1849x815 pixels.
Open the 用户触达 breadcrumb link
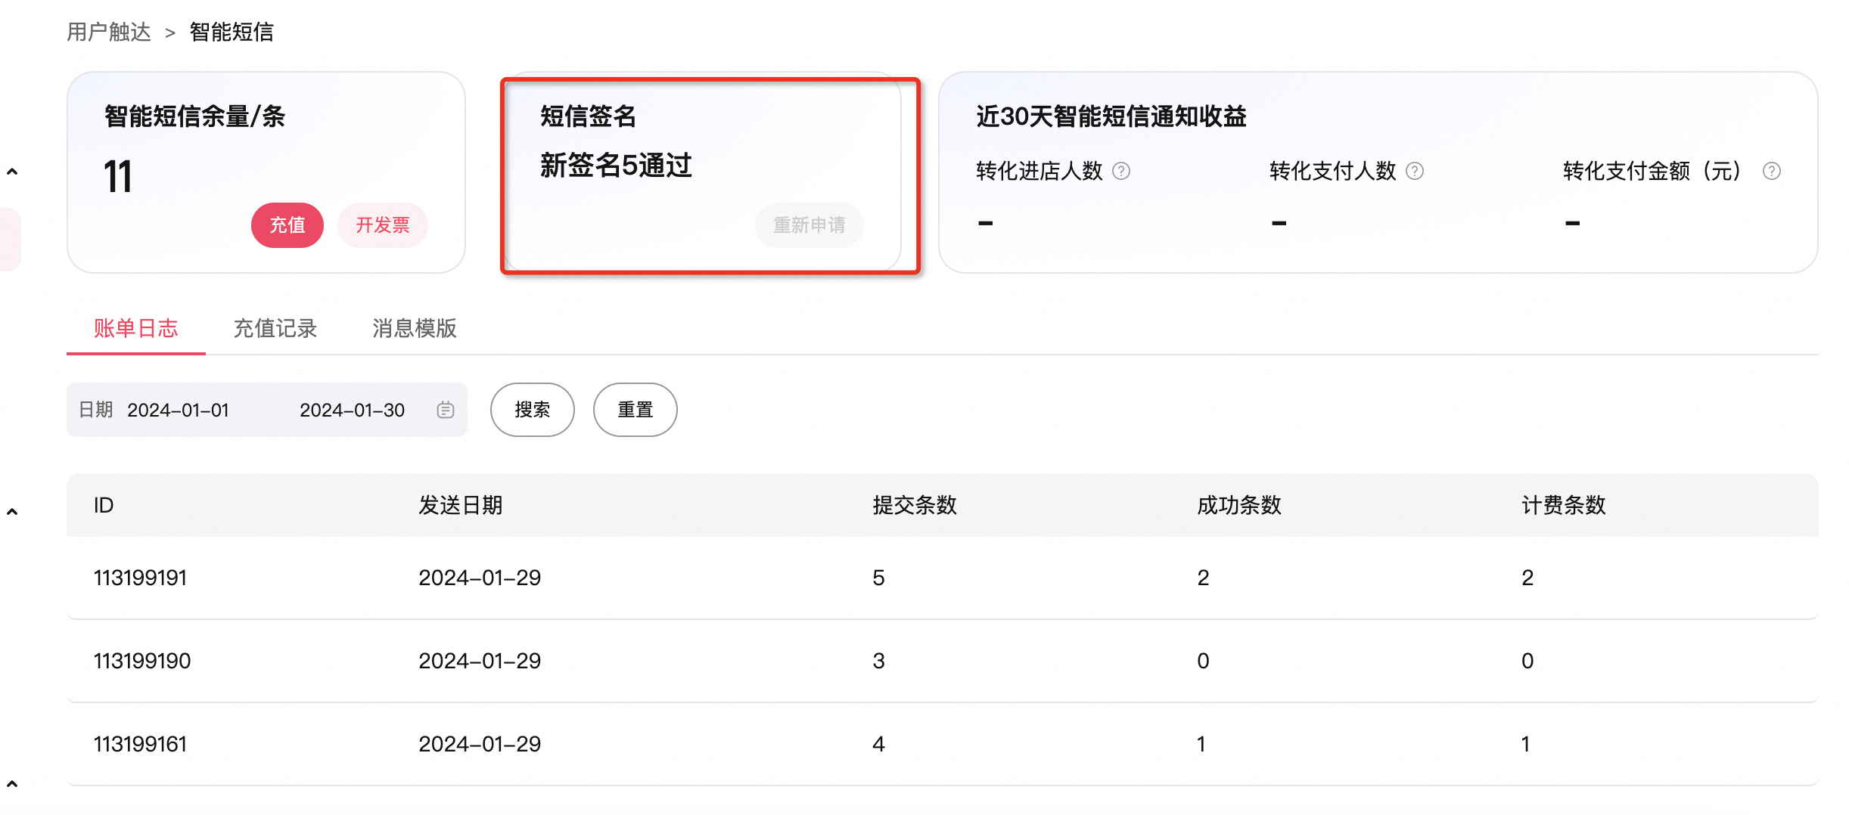pyautogui.click(x=109, y=33)
